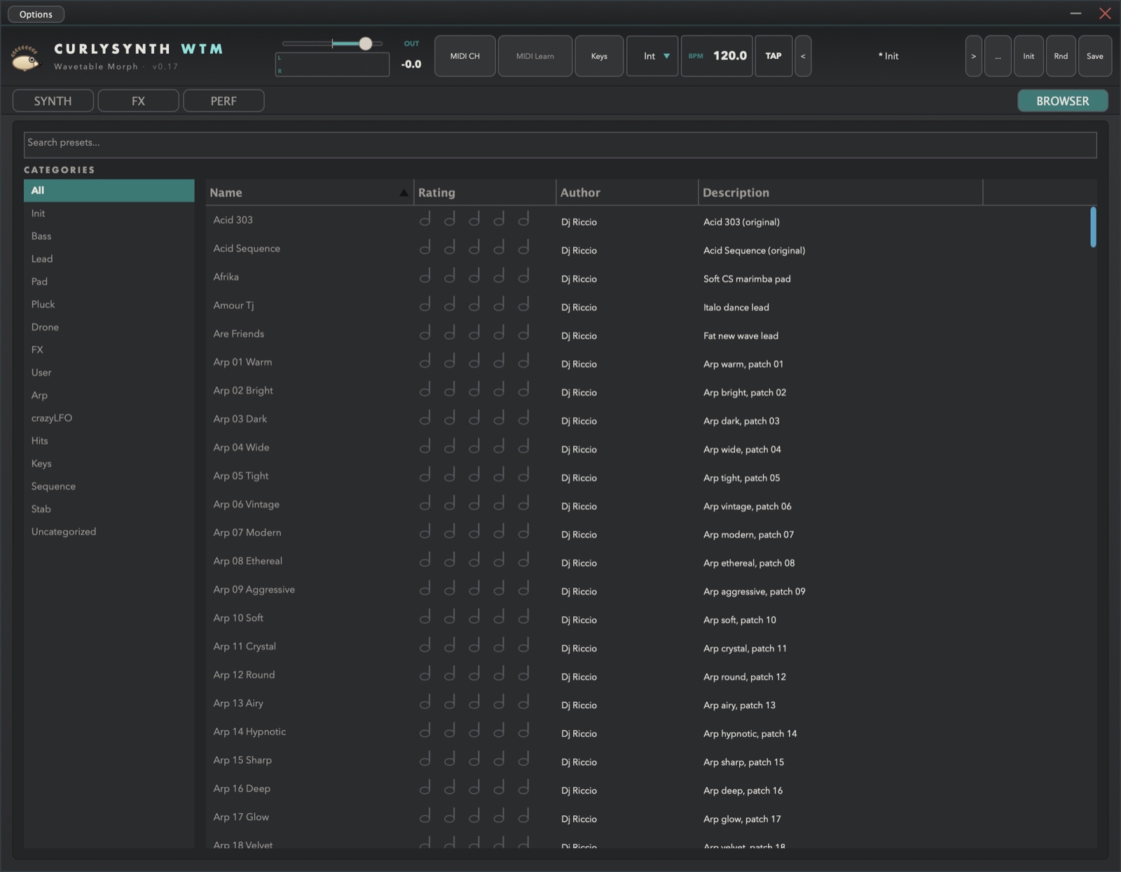
Task: Open the Int sync source dropdown
Action: coord(652,56)
